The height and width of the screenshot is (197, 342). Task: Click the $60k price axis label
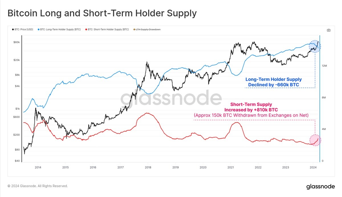[x=17, y=42]
